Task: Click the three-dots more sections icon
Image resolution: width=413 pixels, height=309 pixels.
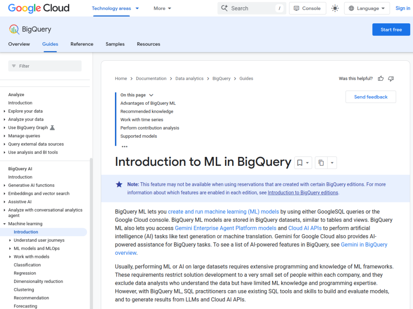Action: pos(125,146)
